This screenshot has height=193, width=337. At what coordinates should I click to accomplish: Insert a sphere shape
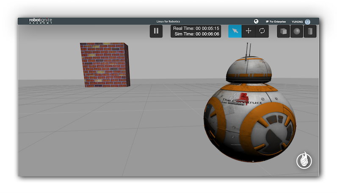pyautogui.click(x=297, y=31)
